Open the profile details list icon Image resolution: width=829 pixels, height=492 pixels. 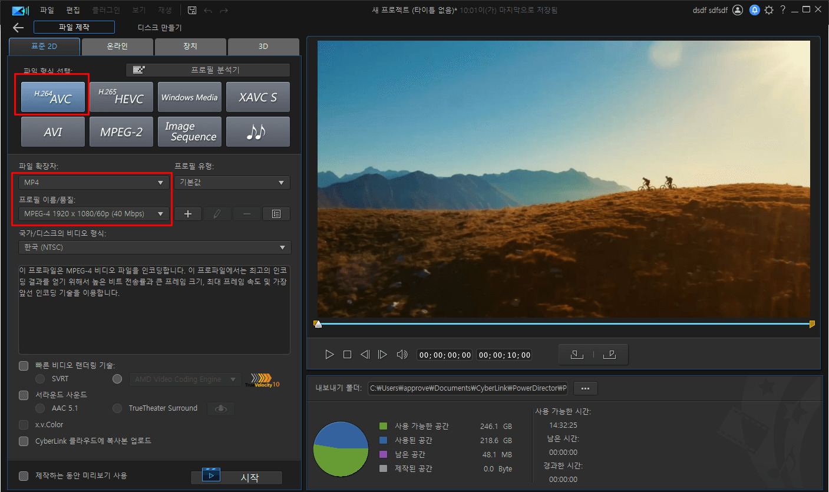(x=276, y=214)
